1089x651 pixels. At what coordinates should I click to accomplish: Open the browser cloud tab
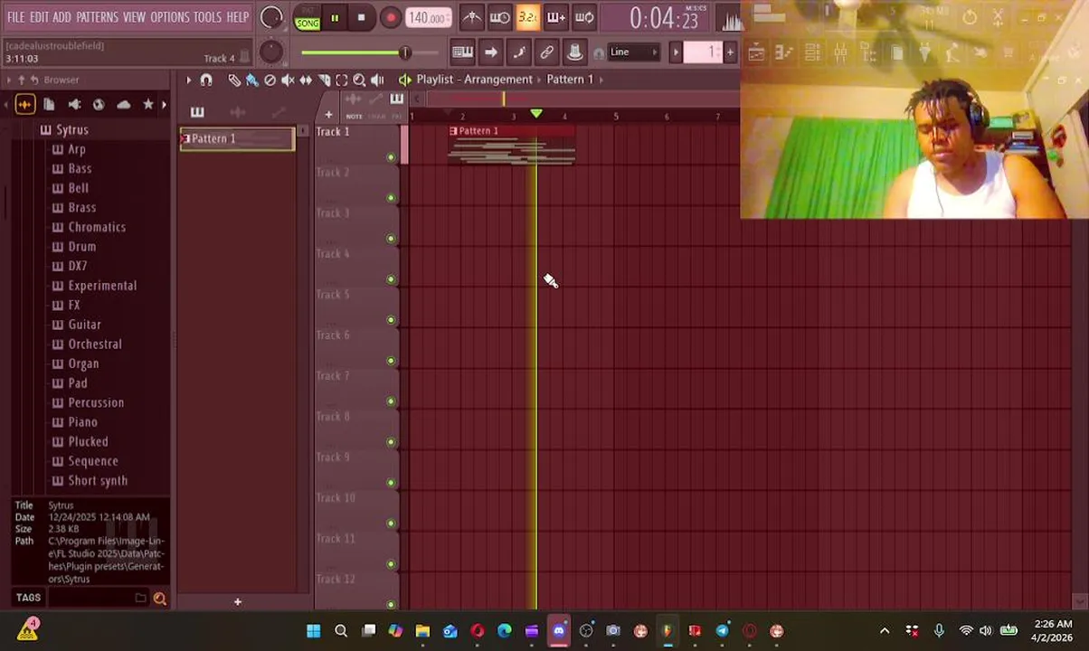pos(124,105)
